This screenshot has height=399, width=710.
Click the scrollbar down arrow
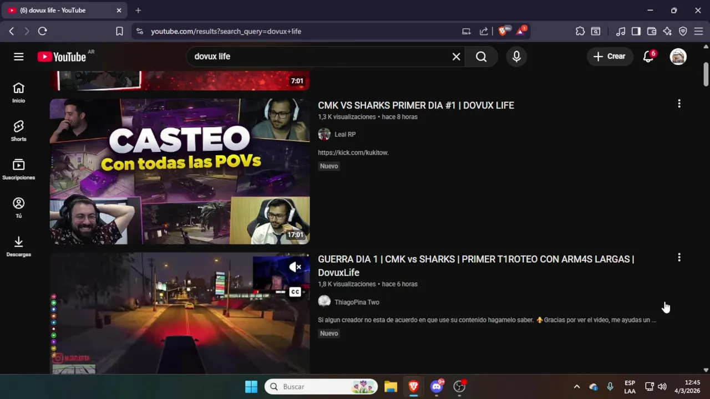(706, 370)
